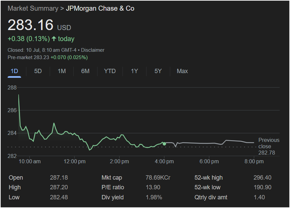The height and width of the screenshot is (208, 290).
Task: Show the 6M price history
Action: 85,71
